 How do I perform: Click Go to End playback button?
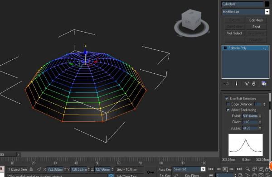point(239,169)
